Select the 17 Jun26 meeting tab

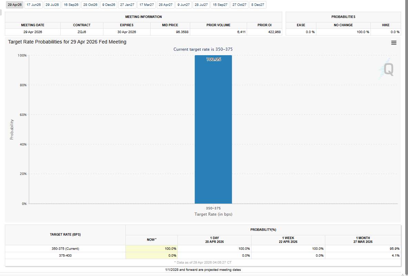33,5
